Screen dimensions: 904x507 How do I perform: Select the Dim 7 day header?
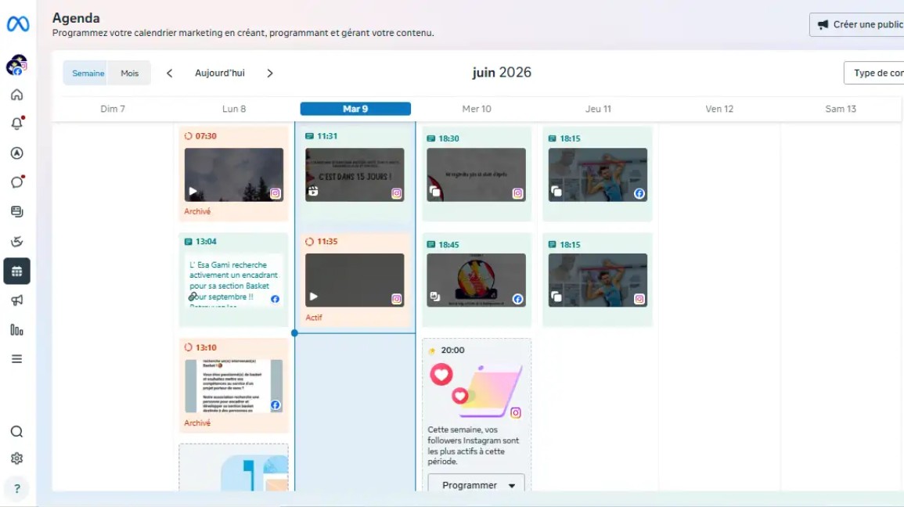tap(113, 109)
